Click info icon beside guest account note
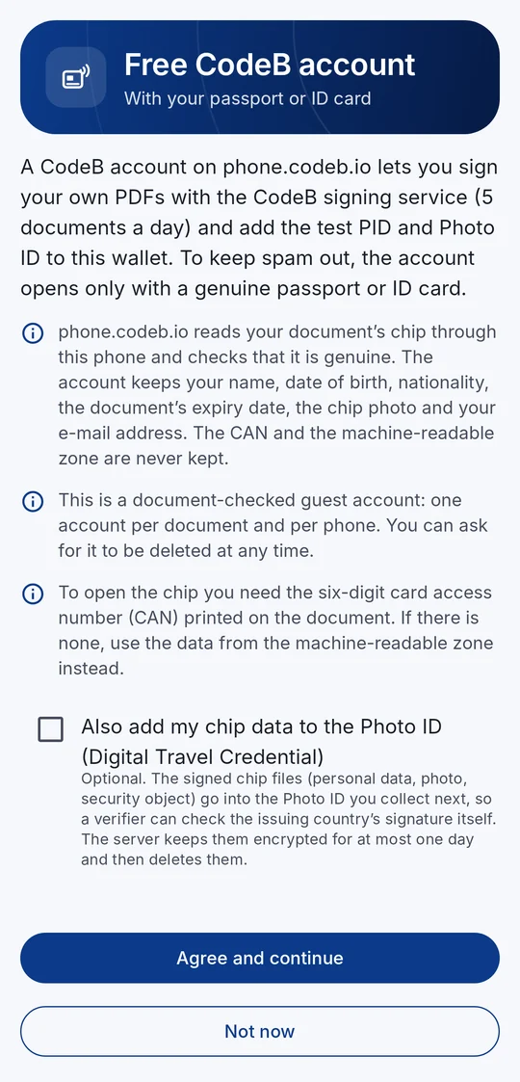Screen dimensions: 520x1082 (33, 501)
